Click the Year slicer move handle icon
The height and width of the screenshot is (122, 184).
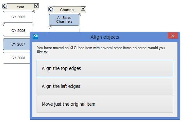pos(5,6)
